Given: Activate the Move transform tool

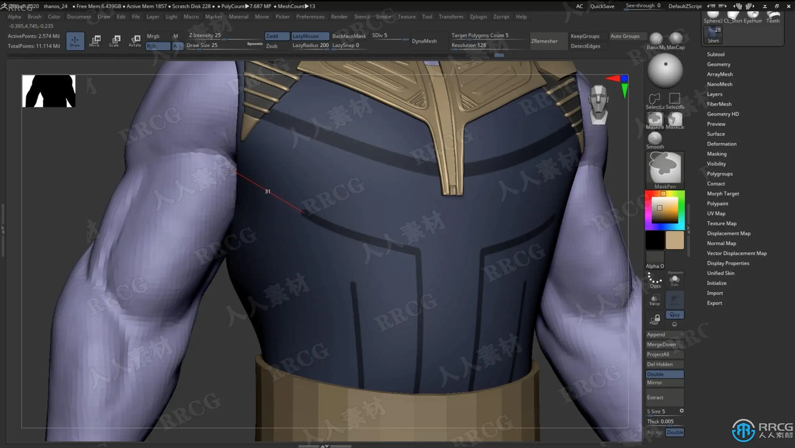Looking at the screenshot, I should click(x=94, y=41).
